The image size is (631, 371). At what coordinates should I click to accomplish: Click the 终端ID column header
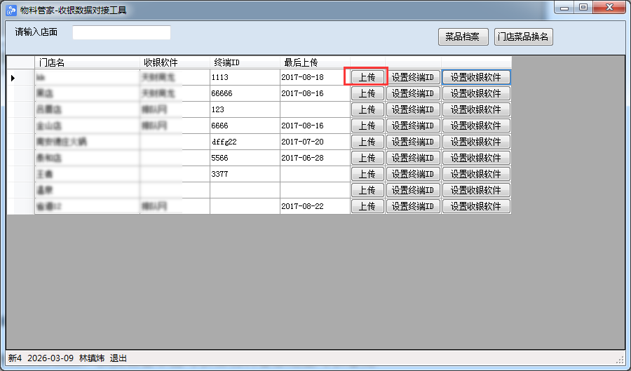tap(245, 62)
